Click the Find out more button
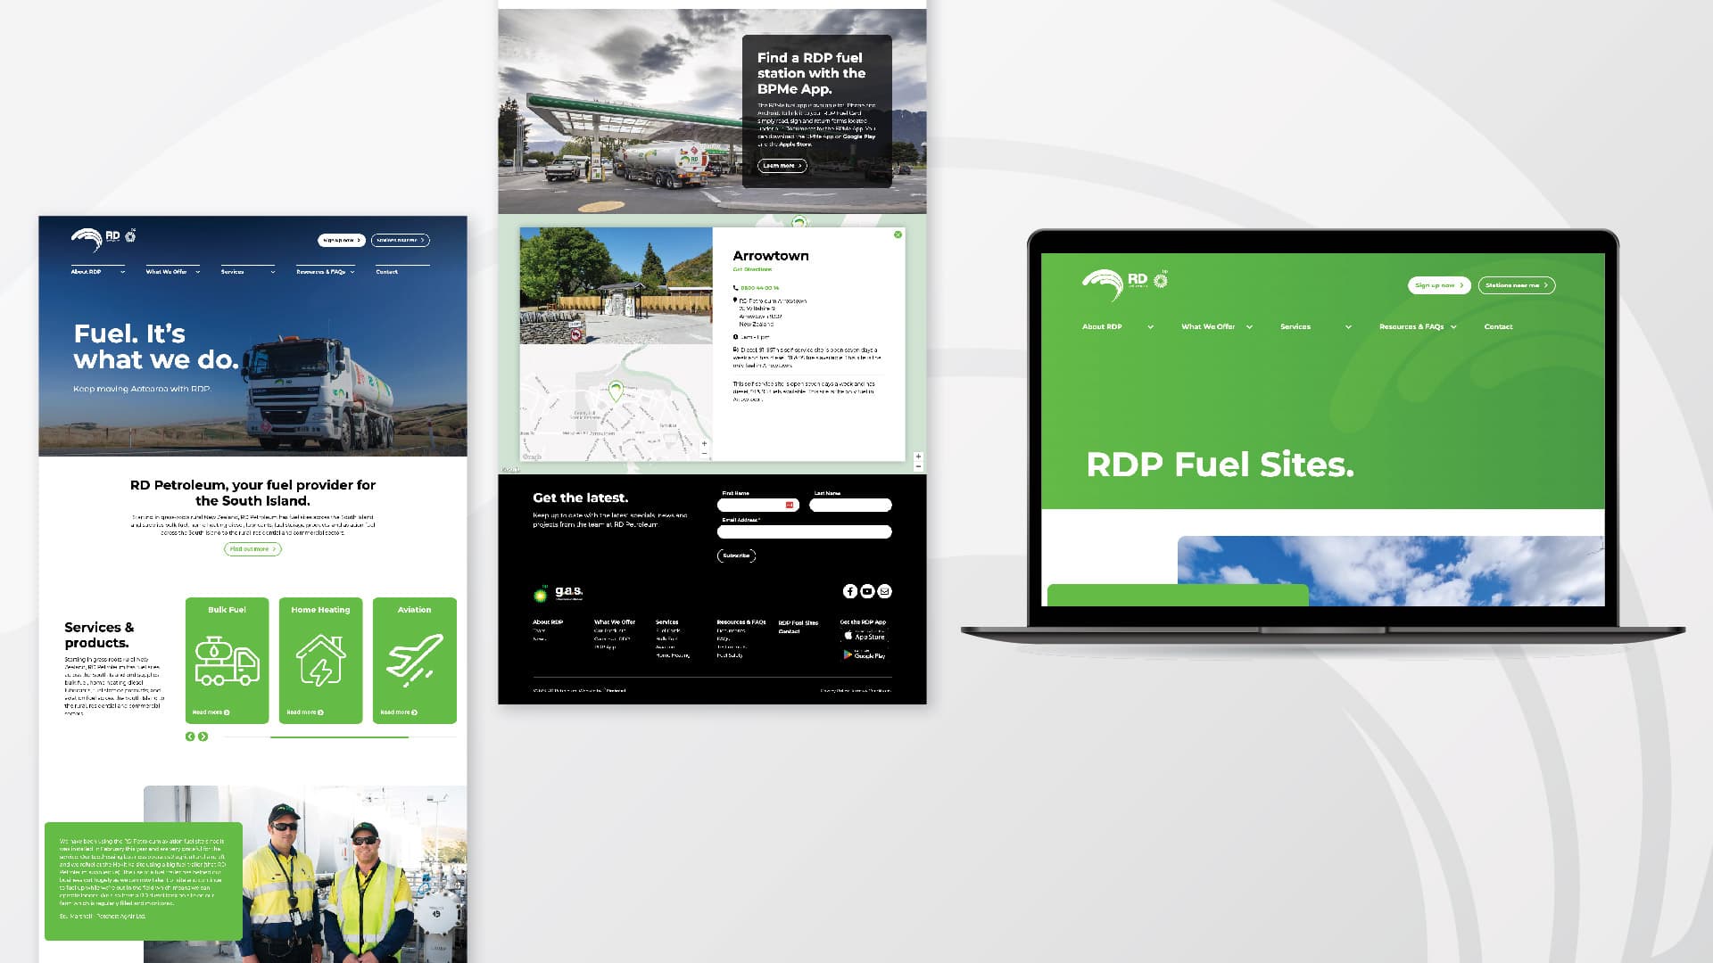 click(252, 549)
